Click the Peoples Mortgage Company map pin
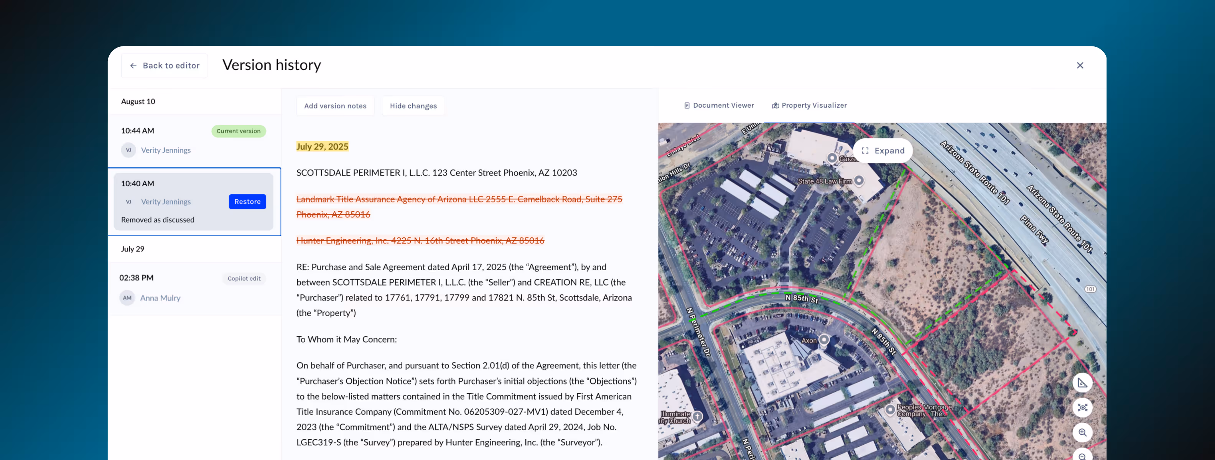This screenshot has height=460, width=1215. pyautogui.click(x=889, y=409)
